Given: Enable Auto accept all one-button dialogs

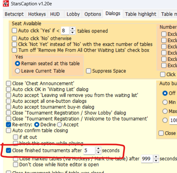Looking at the screenshot, I should point(8,101).
